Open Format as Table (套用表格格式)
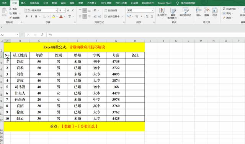245x144 pixels. coord(173,13)
